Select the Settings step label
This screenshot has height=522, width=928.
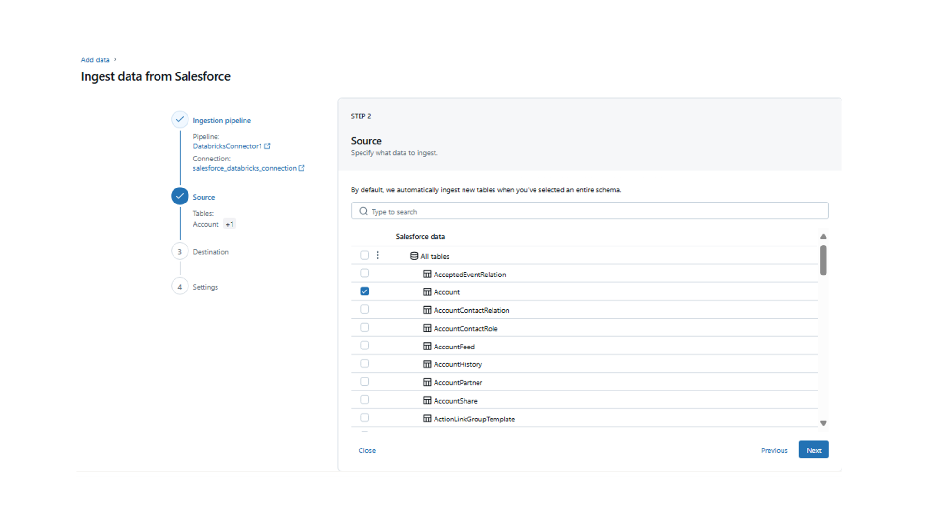point(205,287)
